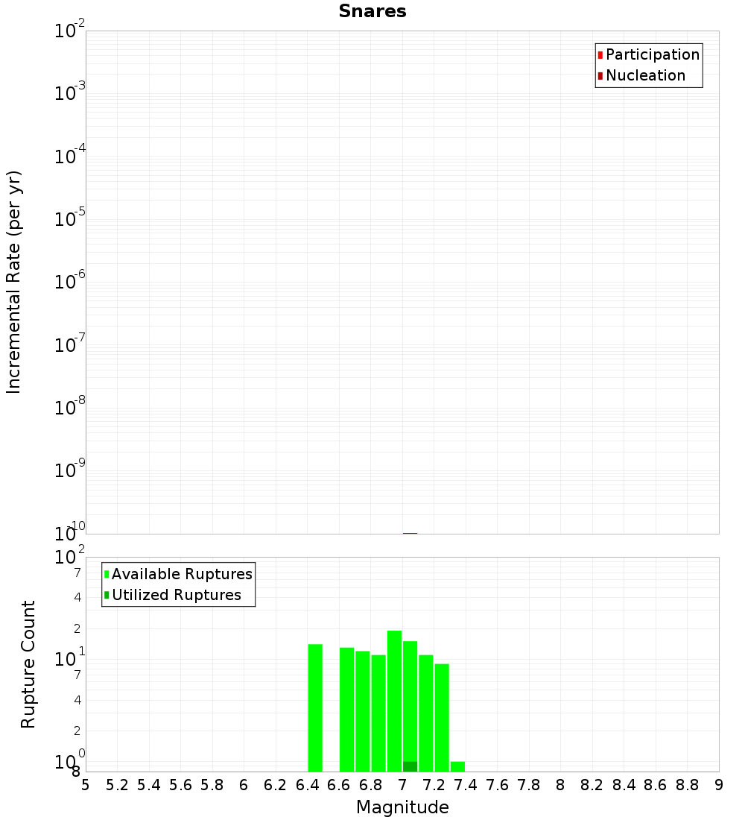The height and width of the screenshot is (820, 745).
Task: Click the y-axis tick label 10^-6
Action: (69, 280)
